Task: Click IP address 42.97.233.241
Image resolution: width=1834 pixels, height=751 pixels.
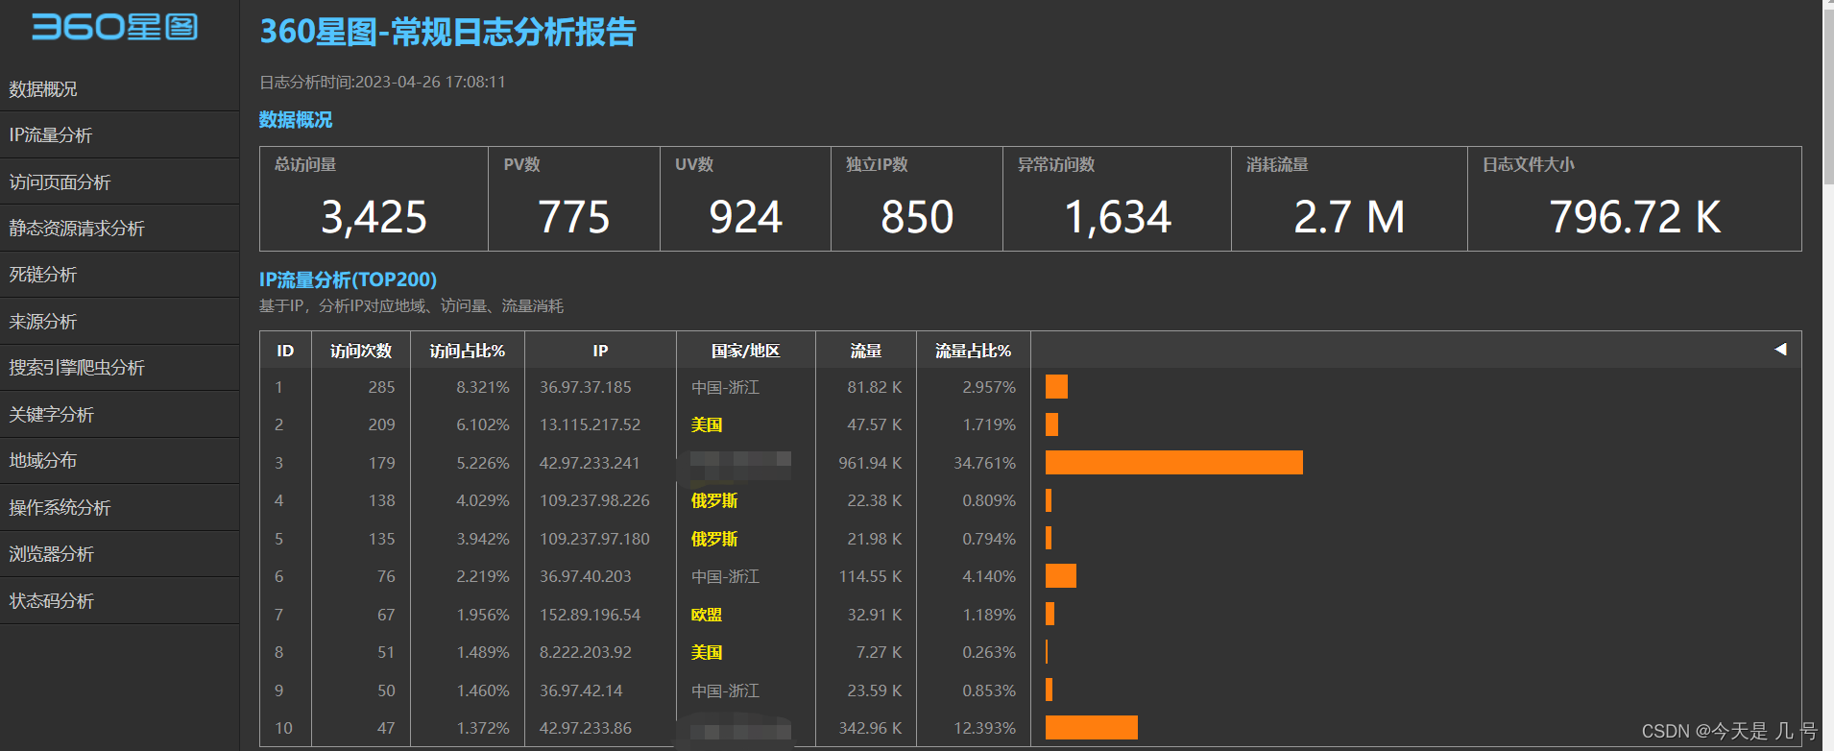Action: [x=590, y=463]
